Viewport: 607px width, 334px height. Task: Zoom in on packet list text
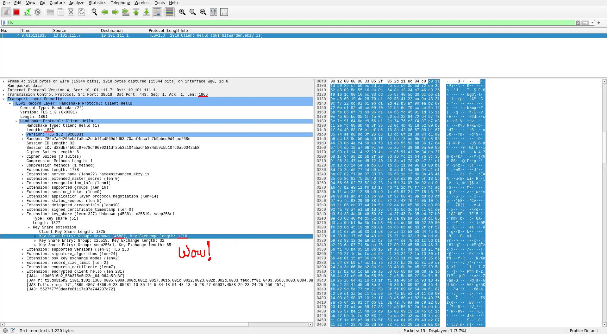182,12
